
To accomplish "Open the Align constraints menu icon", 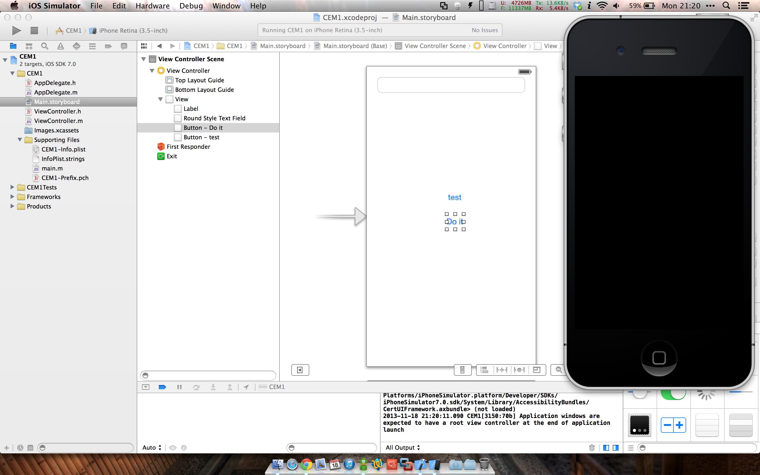I will (x=484, y=370).
